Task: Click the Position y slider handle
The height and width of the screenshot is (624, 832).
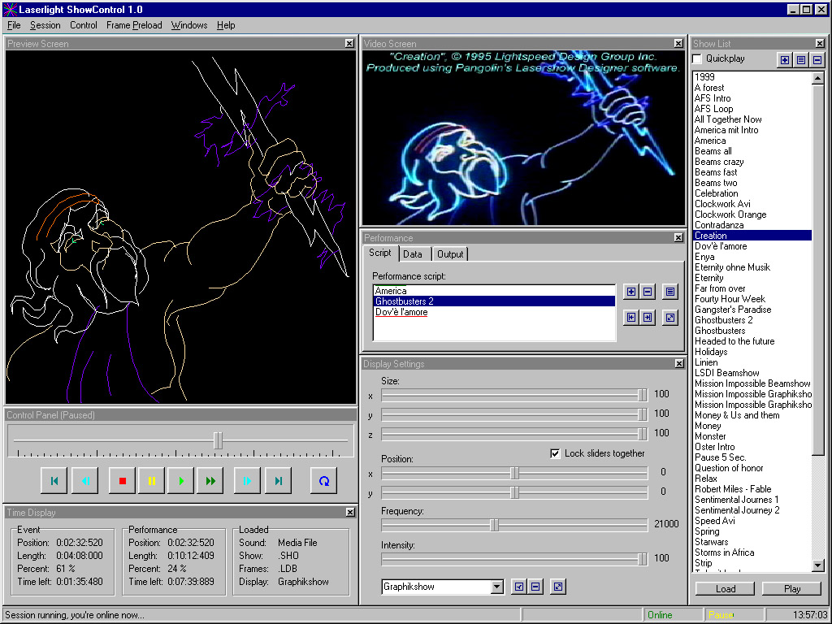Action: point(514,492)
